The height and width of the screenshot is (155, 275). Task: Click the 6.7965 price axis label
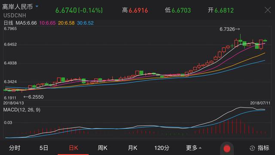10,29
